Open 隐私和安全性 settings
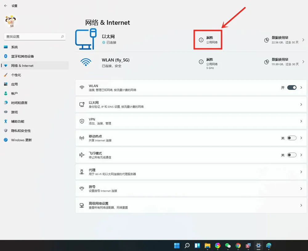 tap(35, 131)
